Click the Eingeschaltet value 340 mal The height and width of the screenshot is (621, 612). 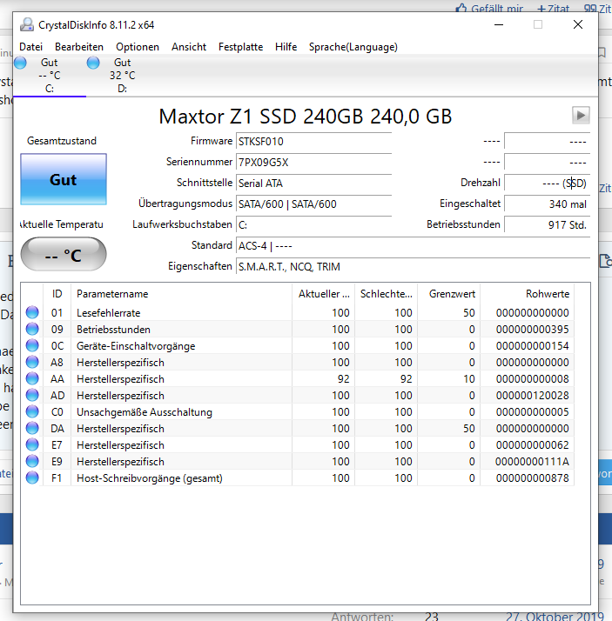click(547, 204)
